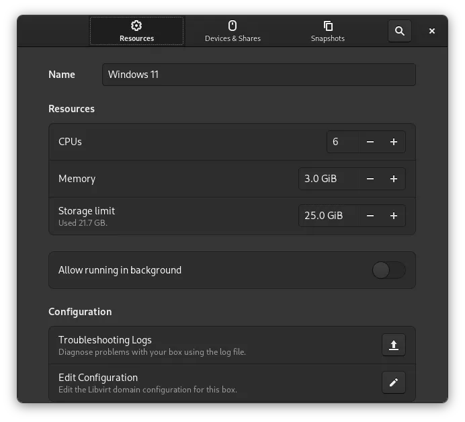
Task: Click the Edit Configuration pencil button
Action: pyautogui.click(x=394, y=382)
